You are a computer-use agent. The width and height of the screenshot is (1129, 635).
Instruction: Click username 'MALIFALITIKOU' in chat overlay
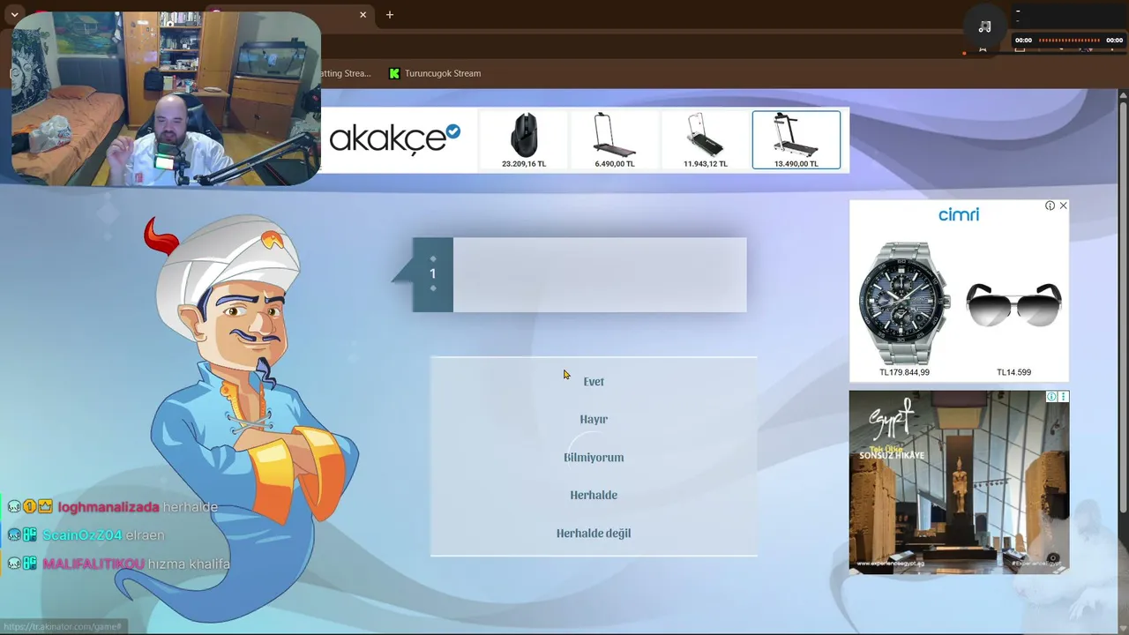[x=93, y=564]
